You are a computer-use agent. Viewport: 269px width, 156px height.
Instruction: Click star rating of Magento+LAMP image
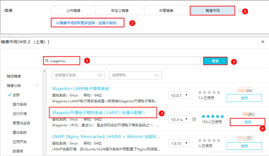(x=209, y=92)
